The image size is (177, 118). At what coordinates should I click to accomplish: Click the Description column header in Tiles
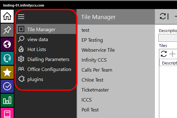click(x=168, y=63)
